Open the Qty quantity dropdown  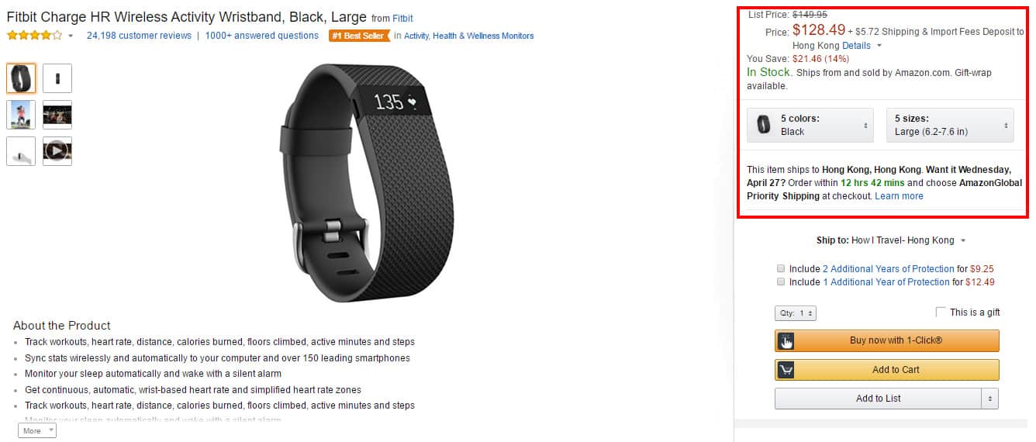(x=796, y=313)
